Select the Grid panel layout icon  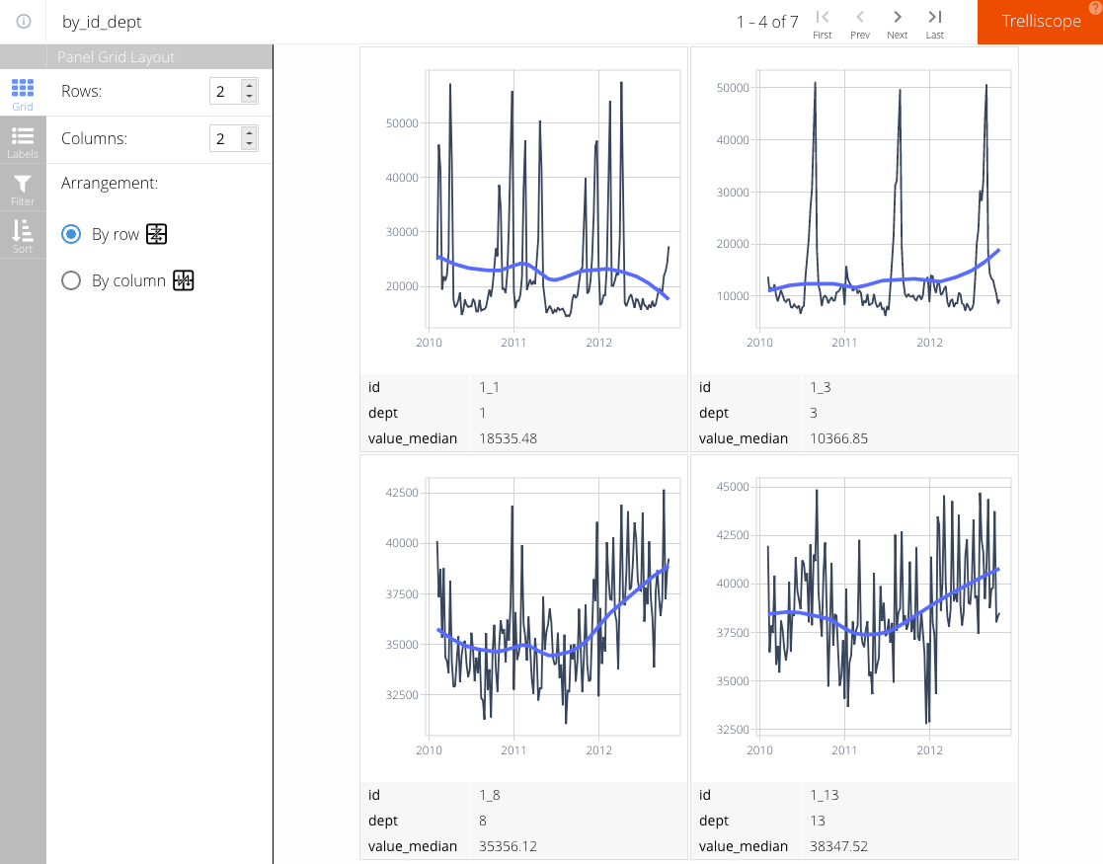pos(22,92)
